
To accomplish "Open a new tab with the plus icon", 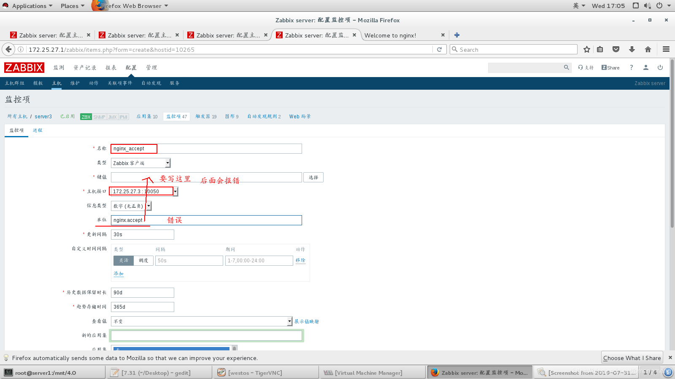I will [x=457, y=35].
